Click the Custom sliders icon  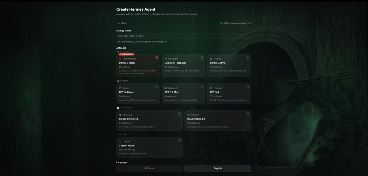(x=120, y=141)
